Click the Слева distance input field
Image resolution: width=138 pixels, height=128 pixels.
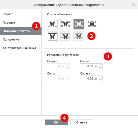click(91, 66)
